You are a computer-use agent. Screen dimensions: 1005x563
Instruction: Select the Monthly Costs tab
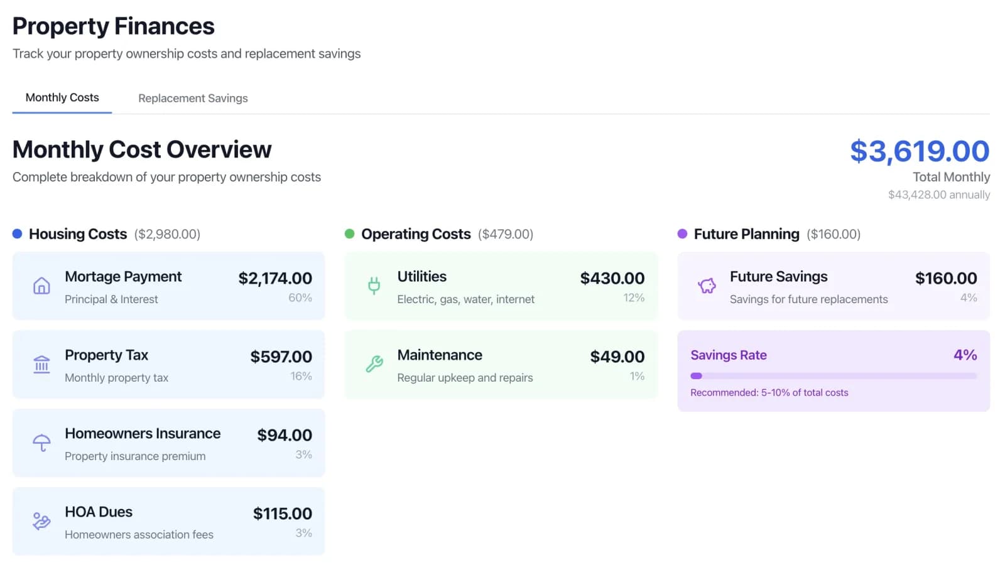(x=62, y=98)
